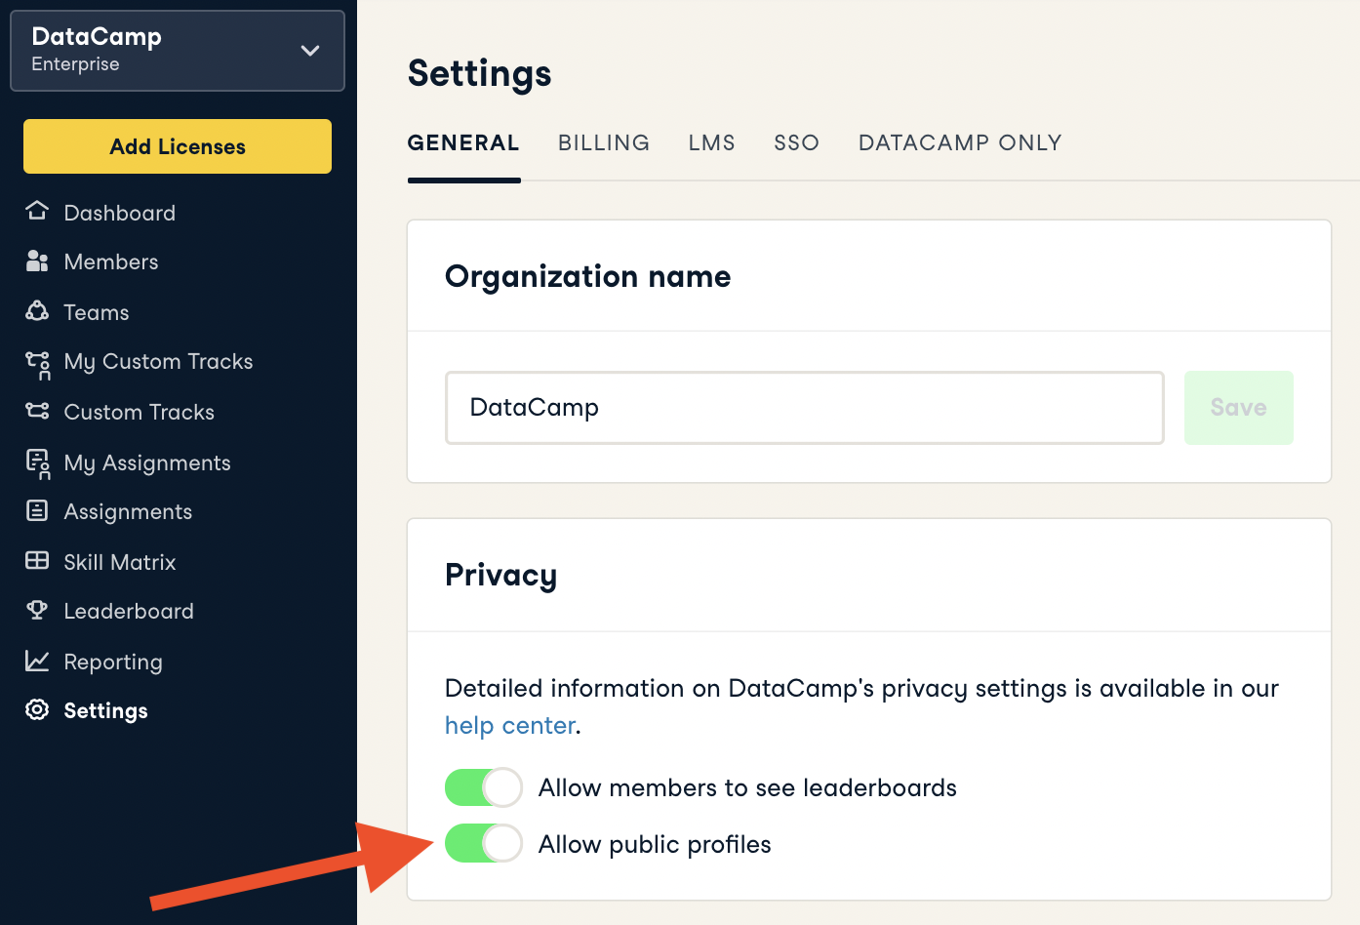This screenshot has height=925, width=1360.
Task: Open Reporting chart icon
Action: pos(37,662)
